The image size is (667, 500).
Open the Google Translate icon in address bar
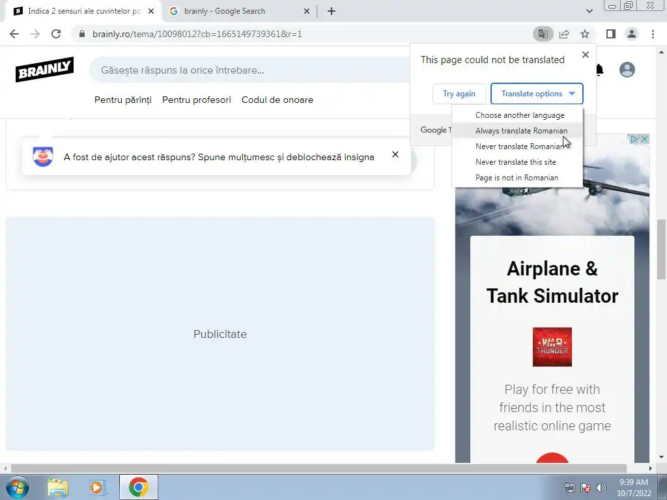pyautogui.click(x=543, y=34)
